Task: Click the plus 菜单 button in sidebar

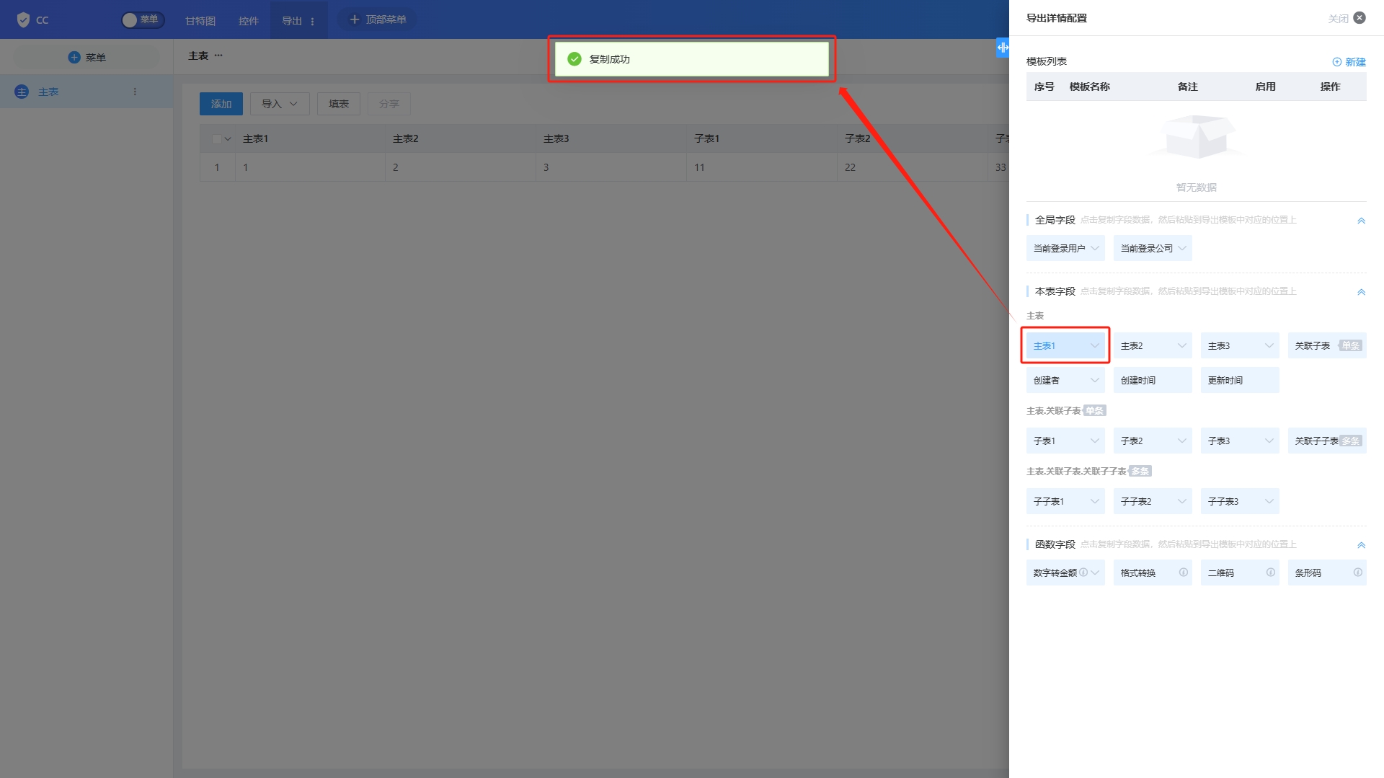Action: (x=86, y=57)
